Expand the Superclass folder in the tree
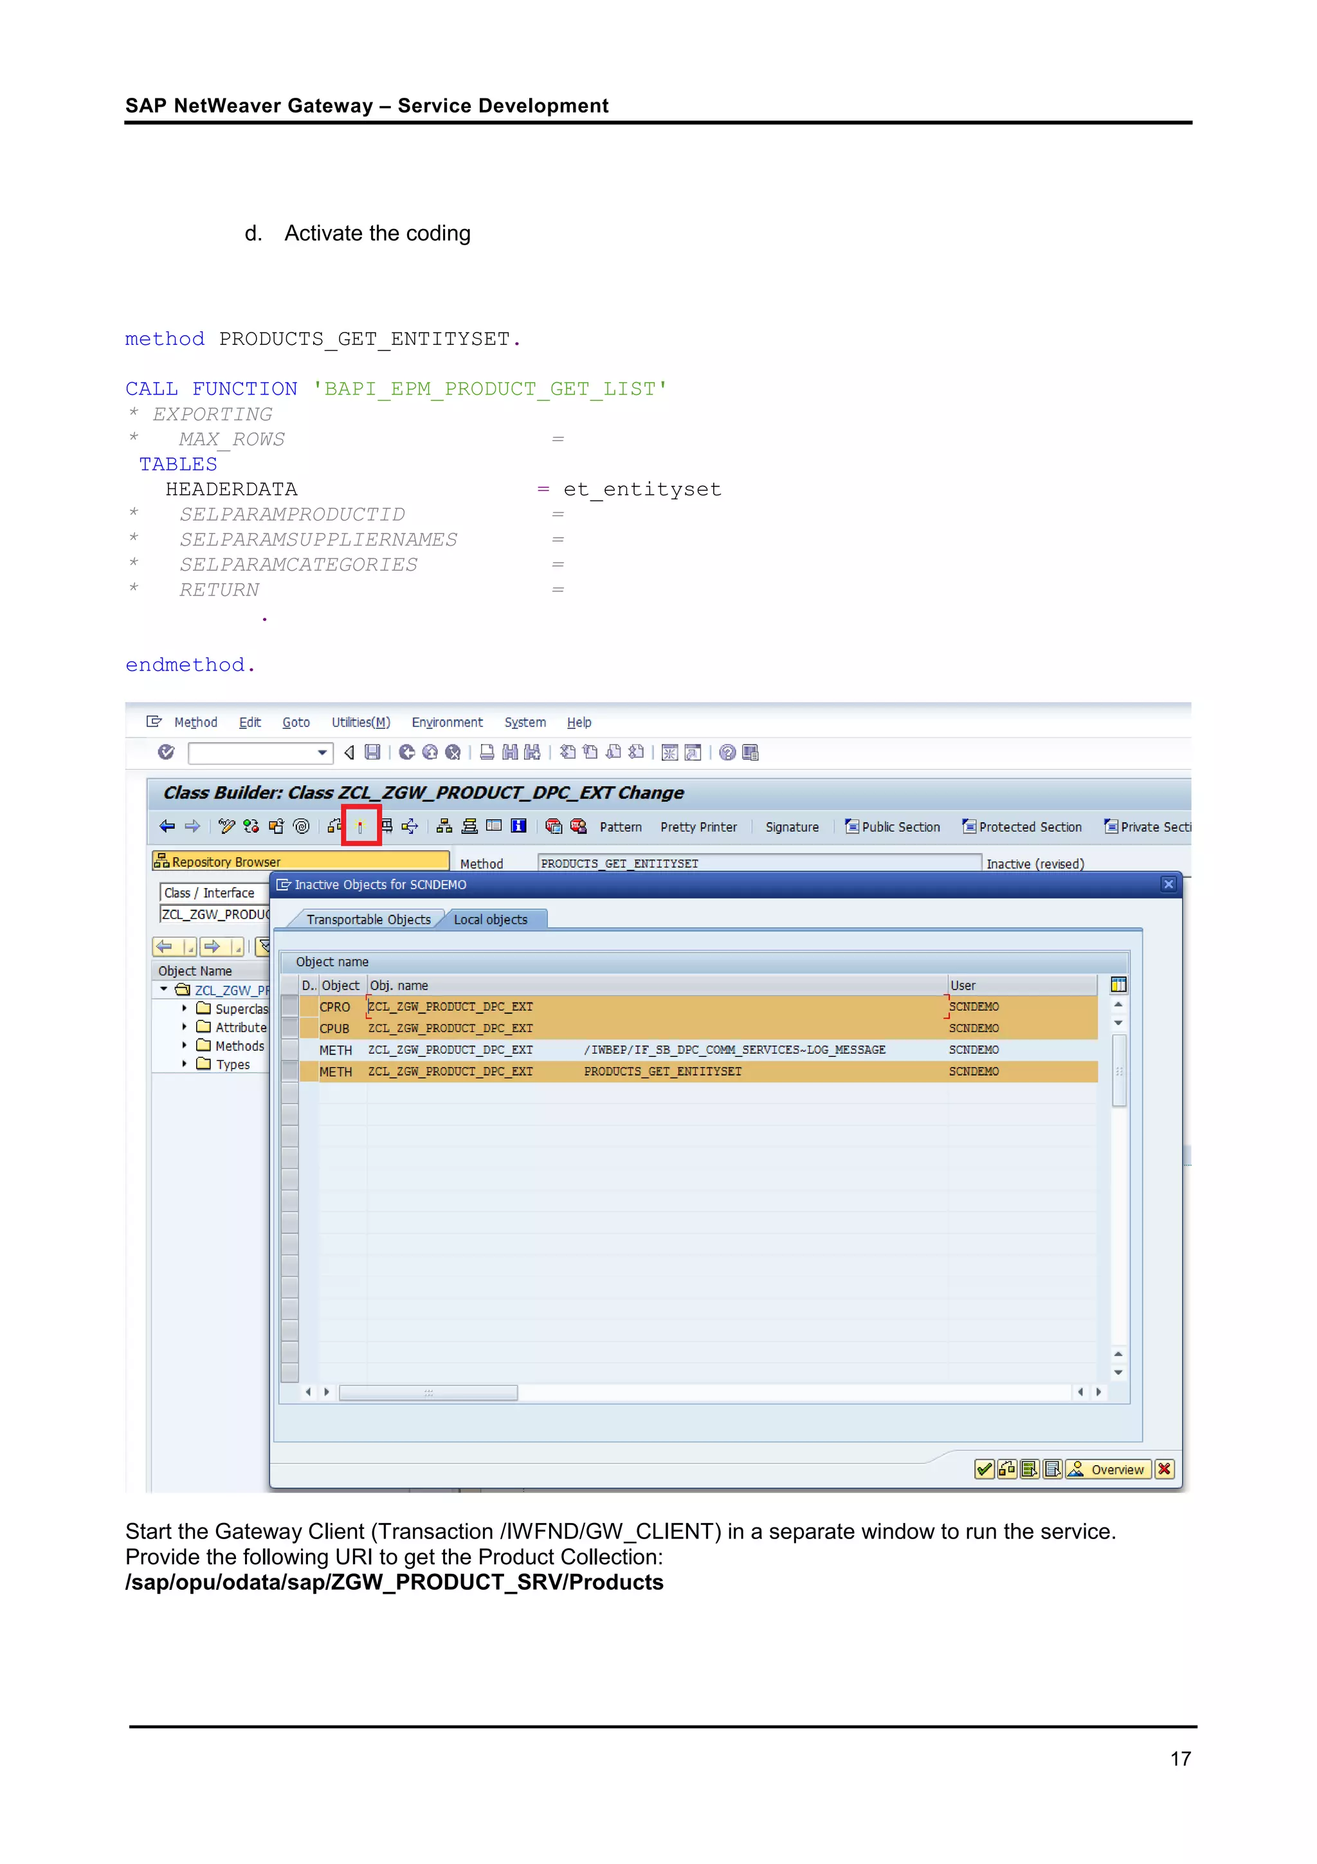 pos(184,1008)
